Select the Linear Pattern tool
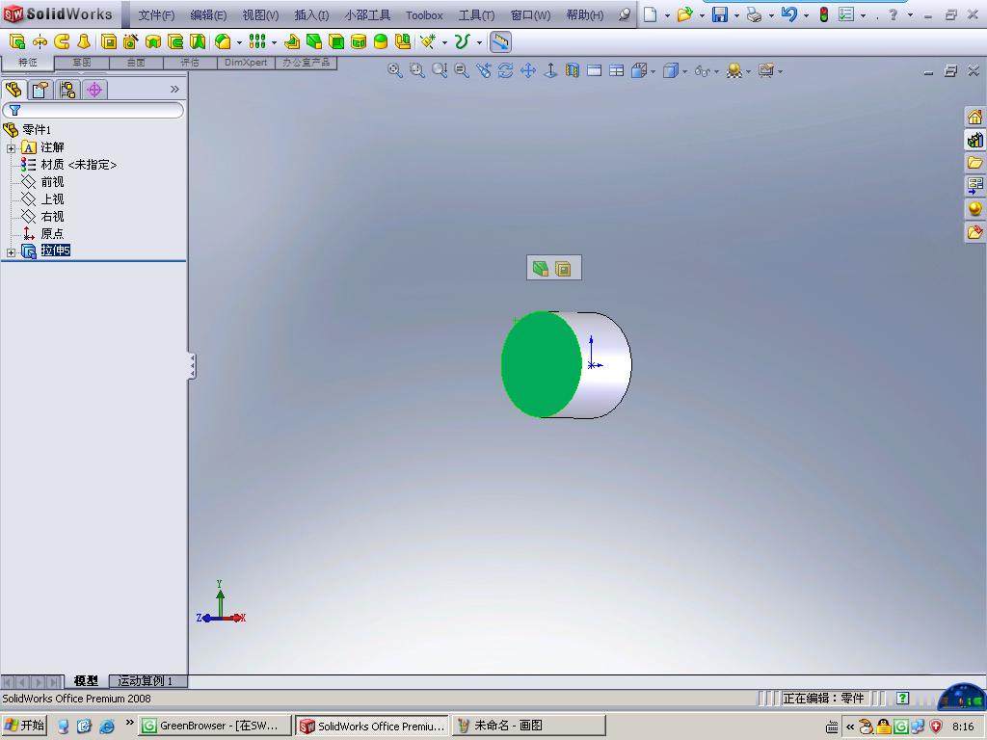This screenshot has width=987, height=740. [257, 42]
